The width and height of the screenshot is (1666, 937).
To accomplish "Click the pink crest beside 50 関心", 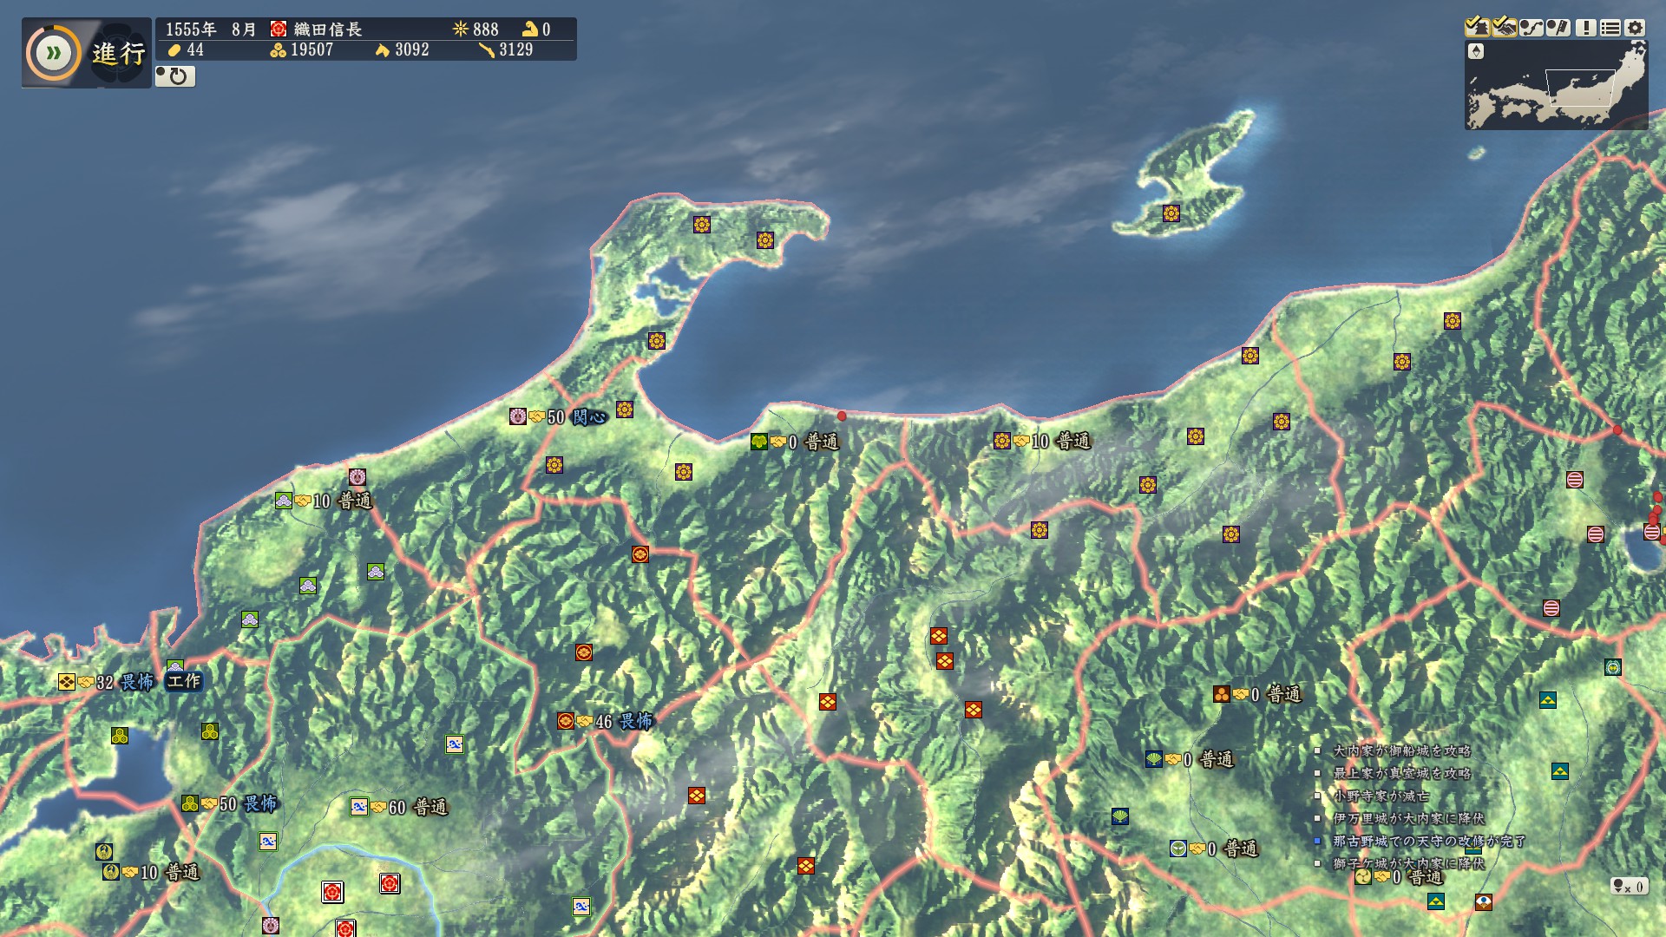I will coord(518,416).
